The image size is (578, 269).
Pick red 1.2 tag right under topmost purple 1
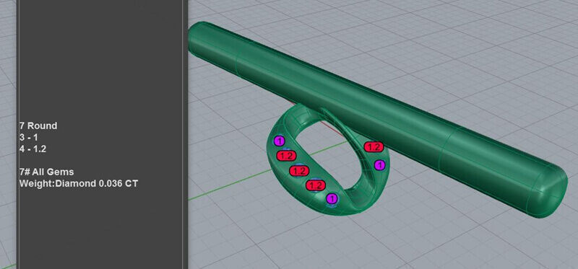[x=286, y=156]
